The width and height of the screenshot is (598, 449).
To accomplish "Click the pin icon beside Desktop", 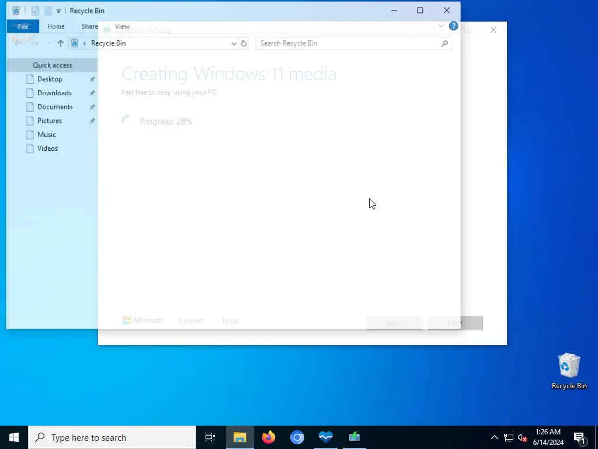I will [92, 80].
